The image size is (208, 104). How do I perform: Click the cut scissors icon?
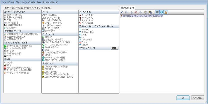(132, 12)
